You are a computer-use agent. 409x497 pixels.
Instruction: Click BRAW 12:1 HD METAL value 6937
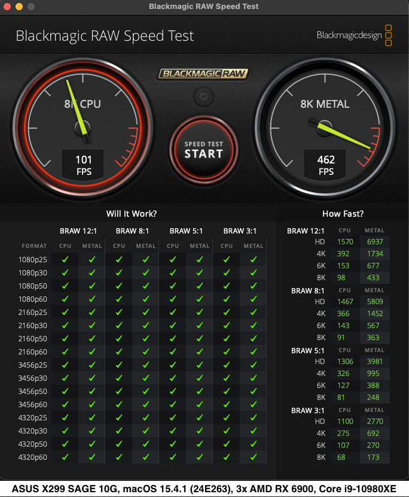pyautogui.click(x=375, y=242)
